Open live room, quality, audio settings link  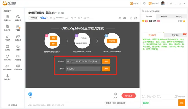(116, 103)
